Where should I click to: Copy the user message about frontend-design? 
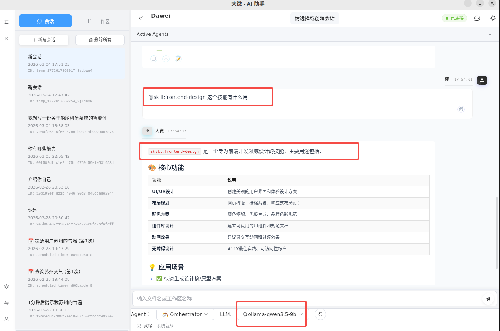pyautogui.click(x=461, y=109)
